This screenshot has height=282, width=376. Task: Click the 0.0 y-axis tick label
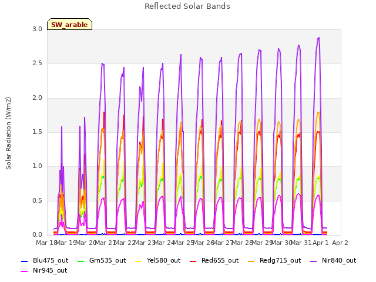point(37,235)
